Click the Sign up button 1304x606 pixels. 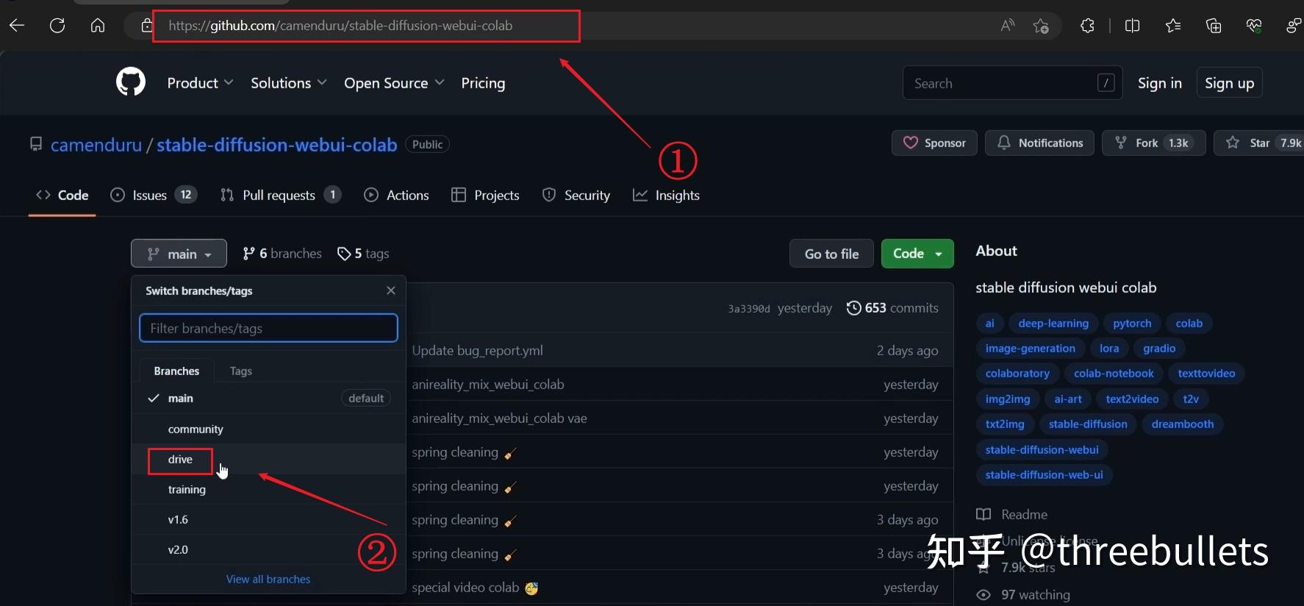click(1230, 83)
